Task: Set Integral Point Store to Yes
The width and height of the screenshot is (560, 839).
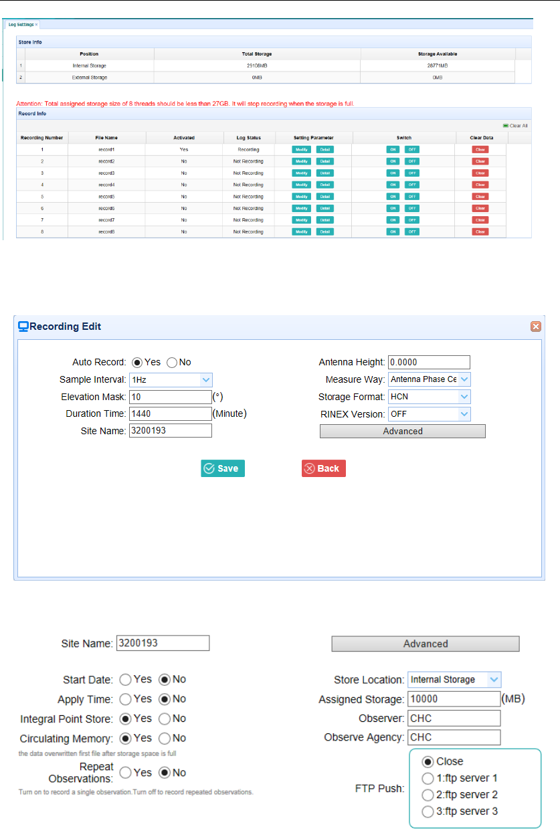Action: tap(125, 719)
